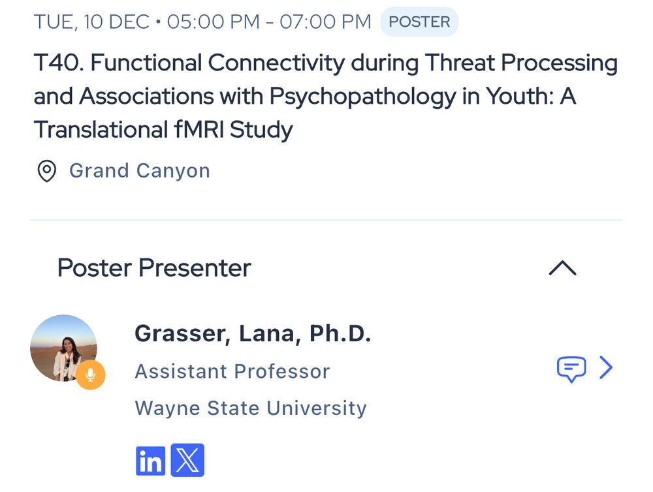Click the Translational fMRI Study title line
Screen dimensions: 653x492
163,129
